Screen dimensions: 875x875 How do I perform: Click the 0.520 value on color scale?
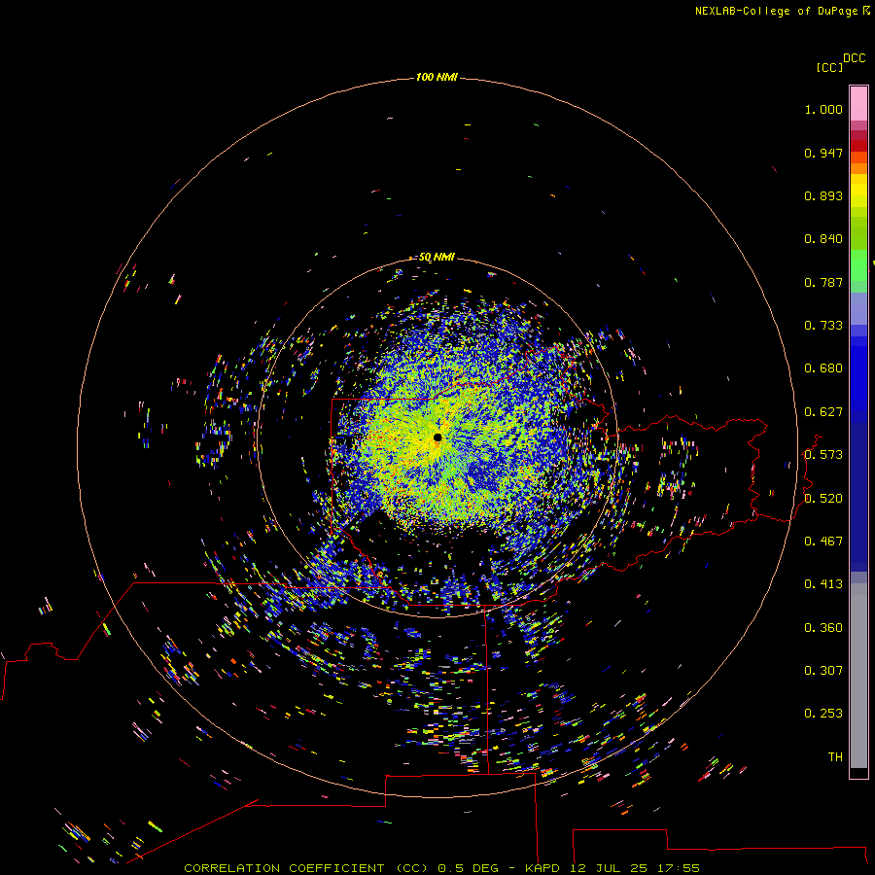click(x=823, y=499)
